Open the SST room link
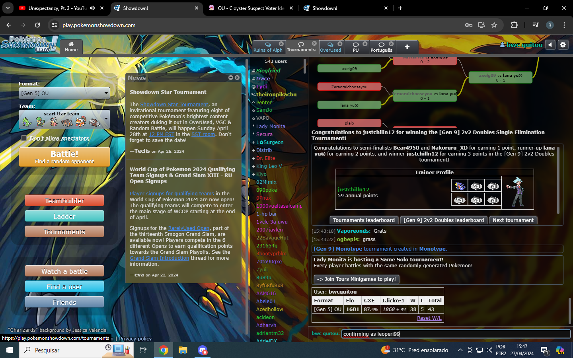 pyautogui.click(x=203, y=134)
